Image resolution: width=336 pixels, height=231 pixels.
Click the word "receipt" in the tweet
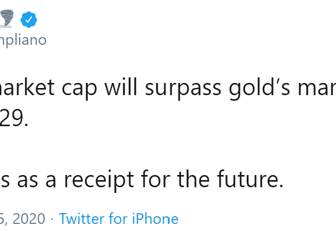(x=99, y=180)
